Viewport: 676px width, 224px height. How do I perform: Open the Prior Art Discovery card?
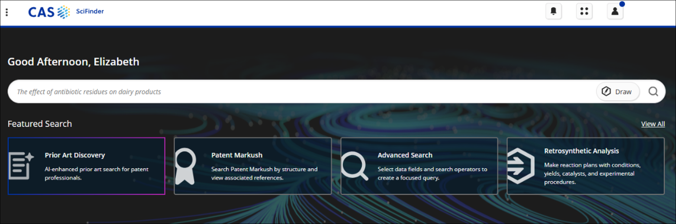coord(86,166)
